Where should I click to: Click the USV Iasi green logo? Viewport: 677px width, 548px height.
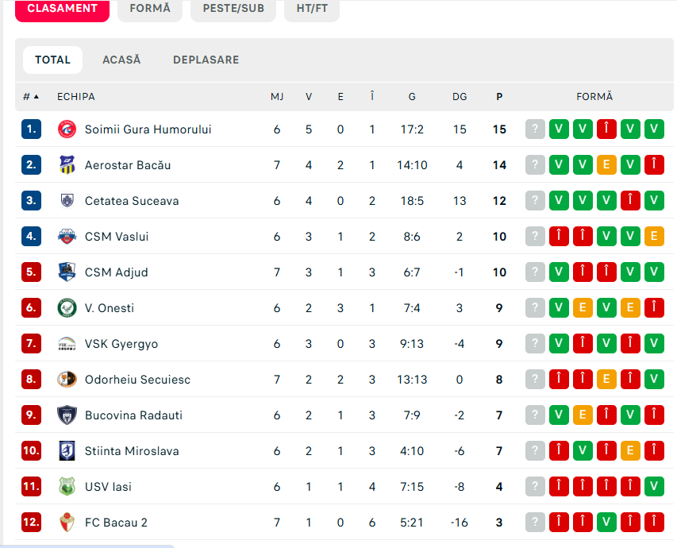click(67, 487)
